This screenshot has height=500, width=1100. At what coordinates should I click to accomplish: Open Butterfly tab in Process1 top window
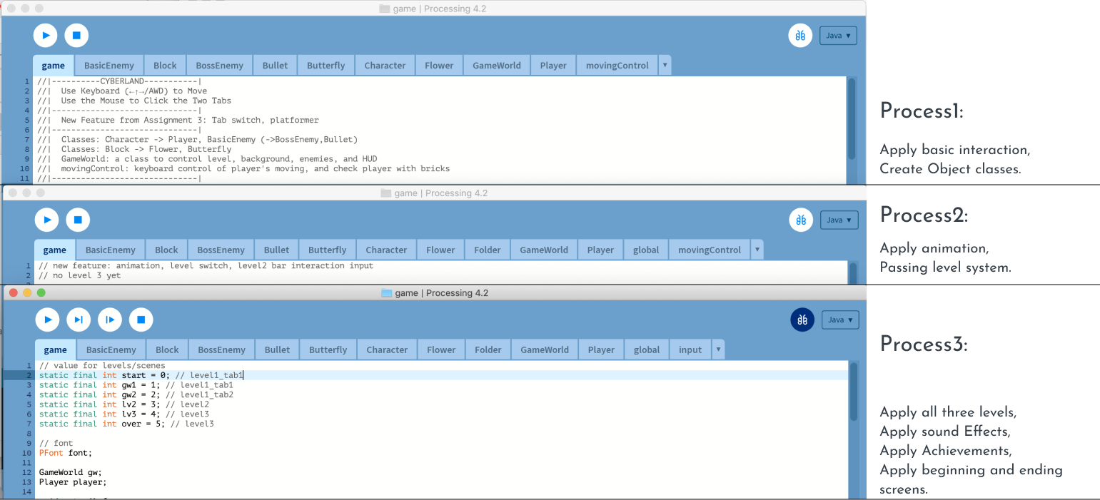tap(326, 65)
